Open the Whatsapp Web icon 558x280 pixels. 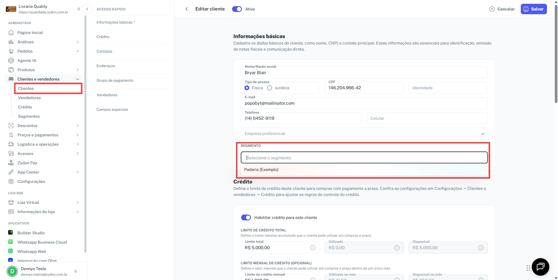(10, 251)
